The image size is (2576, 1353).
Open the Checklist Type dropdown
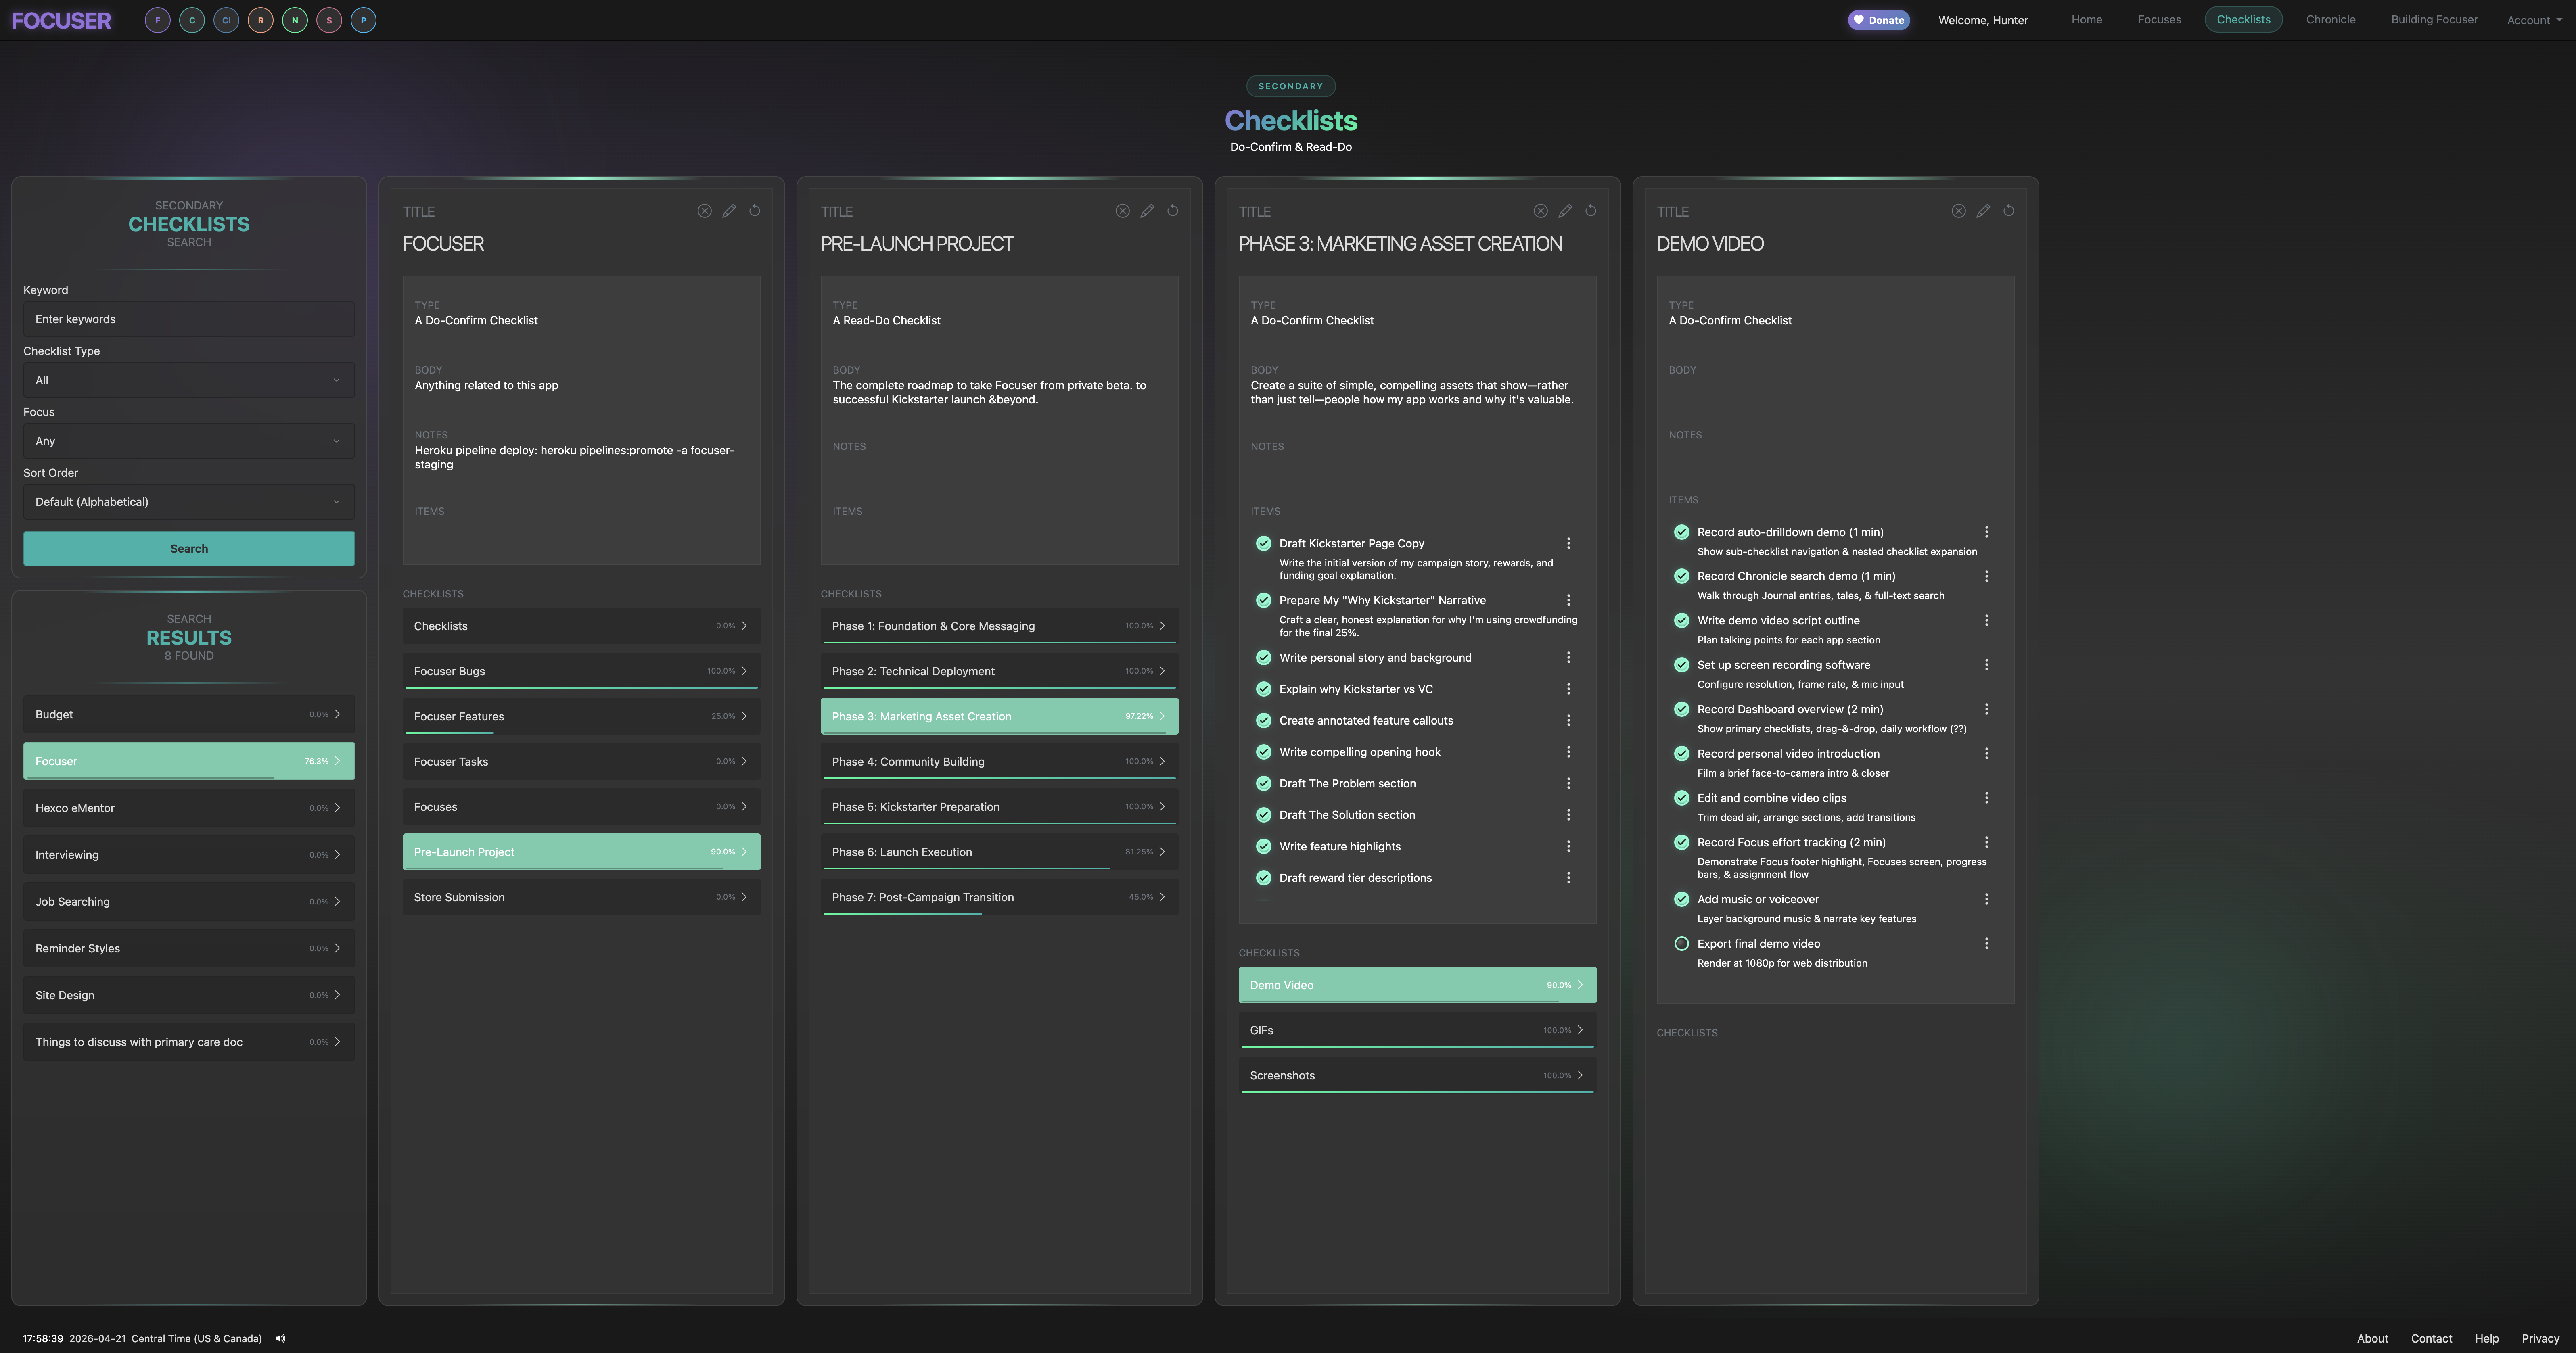(x=189, y=380)
